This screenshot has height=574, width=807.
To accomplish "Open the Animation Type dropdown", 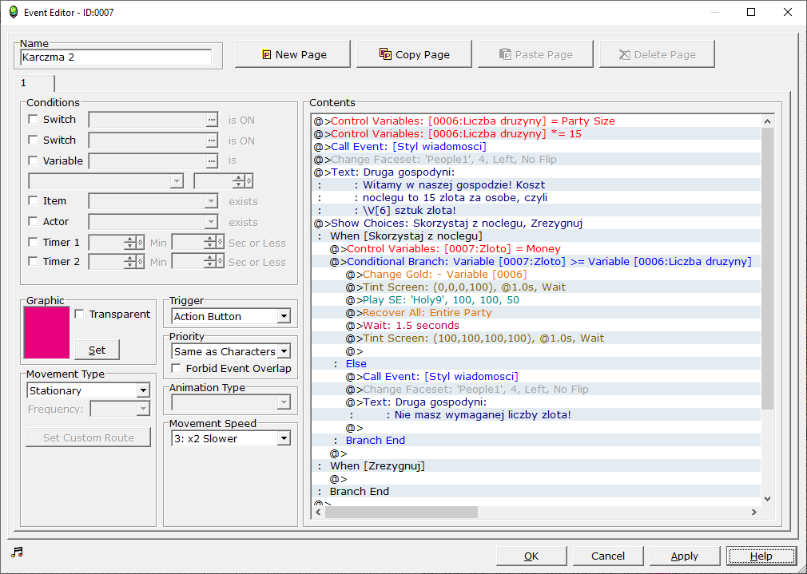I will [231, 402].
